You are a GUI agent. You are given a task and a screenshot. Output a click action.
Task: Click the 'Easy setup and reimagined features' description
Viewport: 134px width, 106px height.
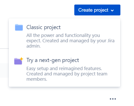click(x=67, y=74)
